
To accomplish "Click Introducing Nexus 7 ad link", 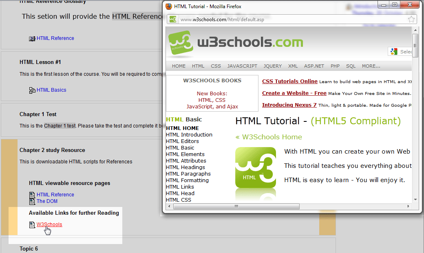I will click(x=289, y=105).
